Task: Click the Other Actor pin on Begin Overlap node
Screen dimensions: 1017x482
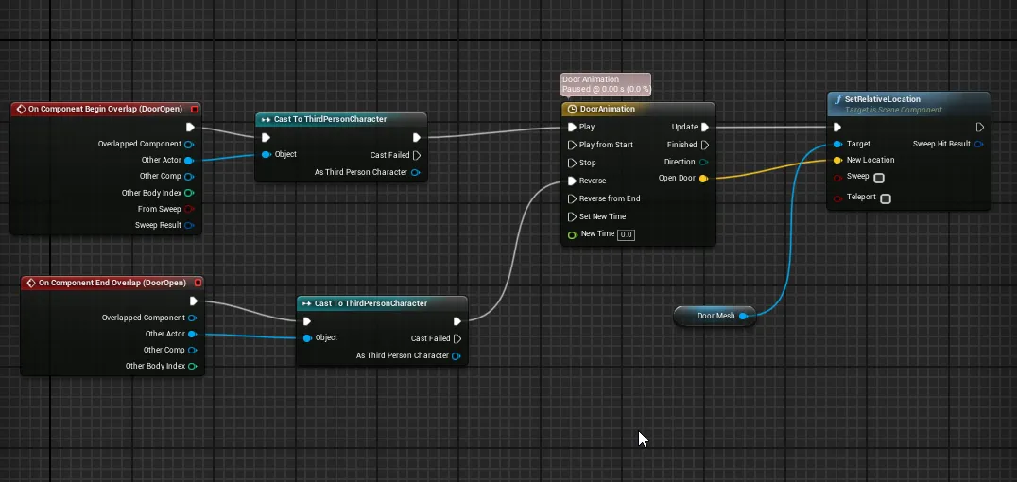Action: pos(189,161)
